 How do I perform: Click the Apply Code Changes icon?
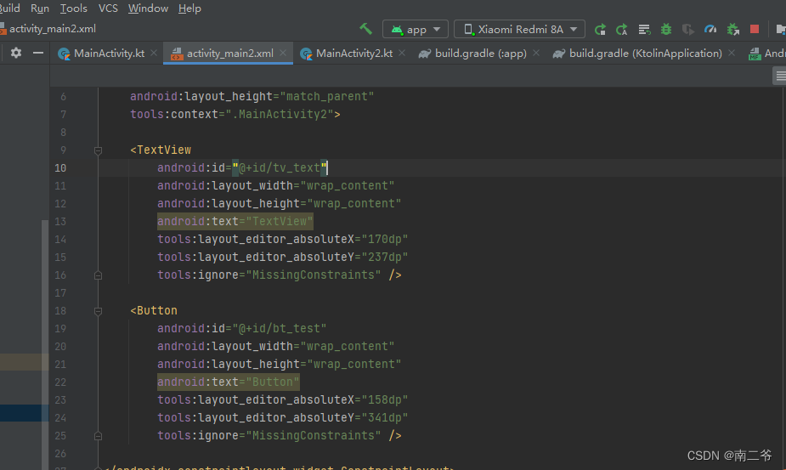click(644, 30)
